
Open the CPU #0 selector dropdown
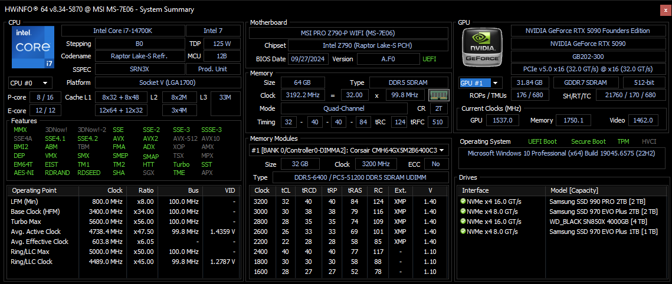click(30, 82)
